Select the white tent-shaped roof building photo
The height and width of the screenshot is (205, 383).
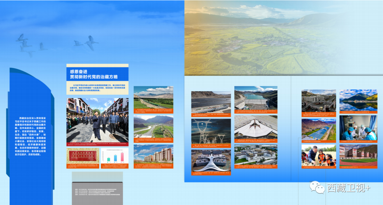[256, 127]
